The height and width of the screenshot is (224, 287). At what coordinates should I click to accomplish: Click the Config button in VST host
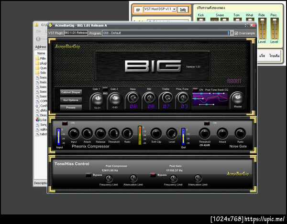[x=183, y=10]
